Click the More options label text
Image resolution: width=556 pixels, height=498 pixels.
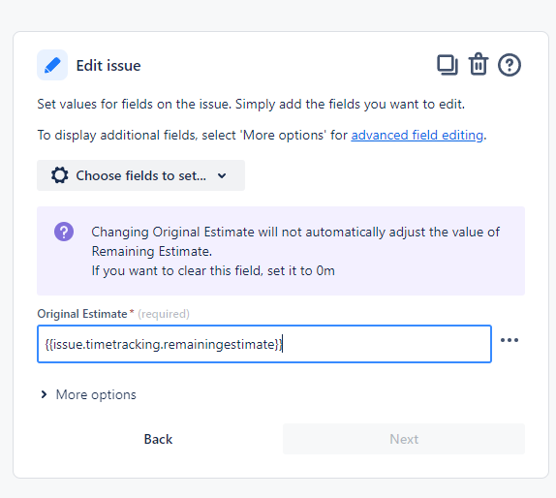tap(96, 394)
